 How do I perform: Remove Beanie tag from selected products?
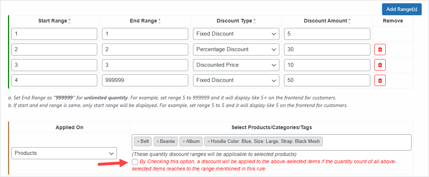point(158,141)
